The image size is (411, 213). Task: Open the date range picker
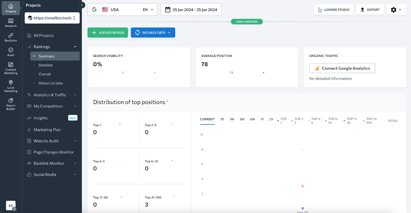point(191,10)
